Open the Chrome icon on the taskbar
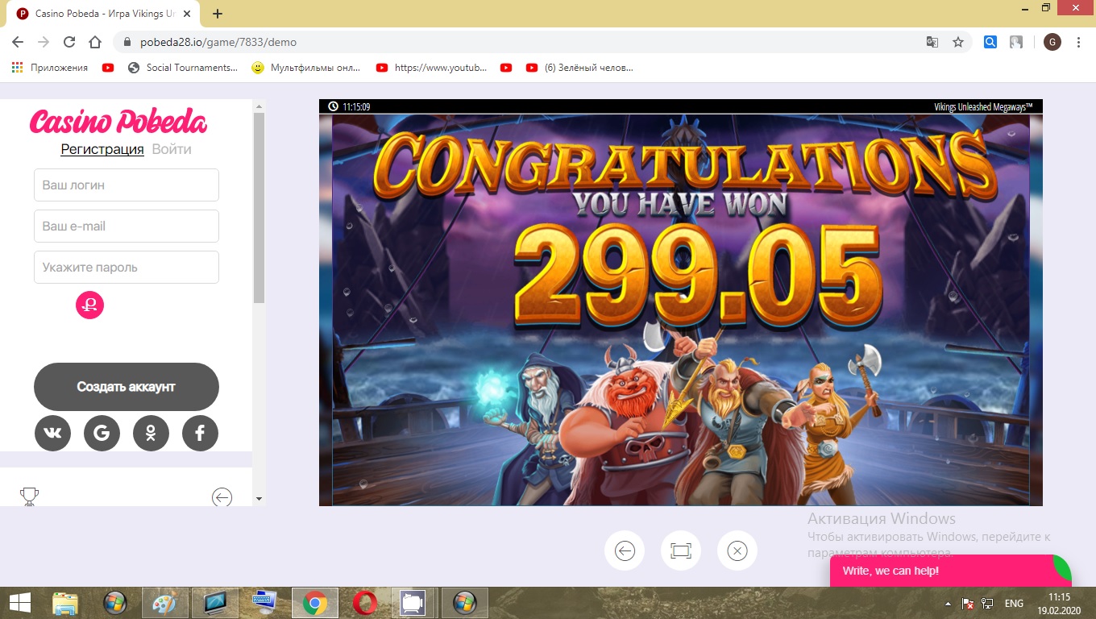The width and height of the screenshot is (1096, 619). (315, 603)
